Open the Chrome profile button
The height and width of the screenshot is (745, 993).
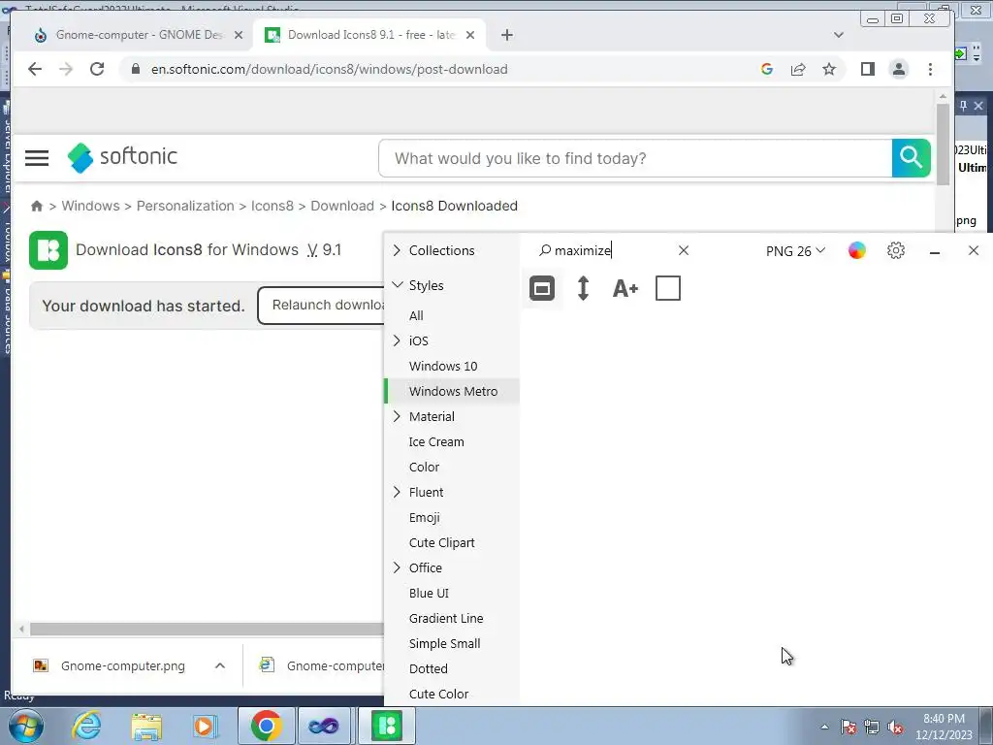(899, 69)
